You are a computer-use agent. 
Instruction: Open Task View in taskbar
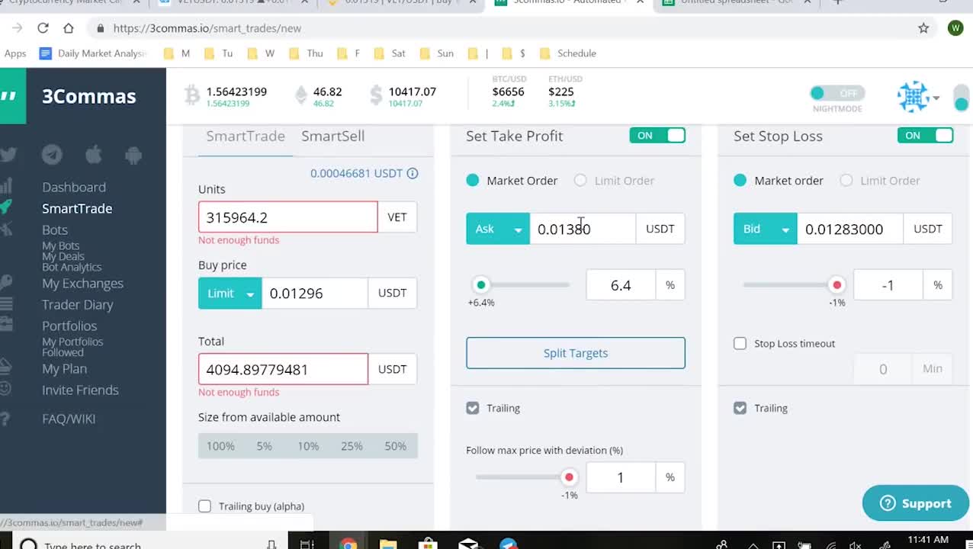[x=307, y=544]
